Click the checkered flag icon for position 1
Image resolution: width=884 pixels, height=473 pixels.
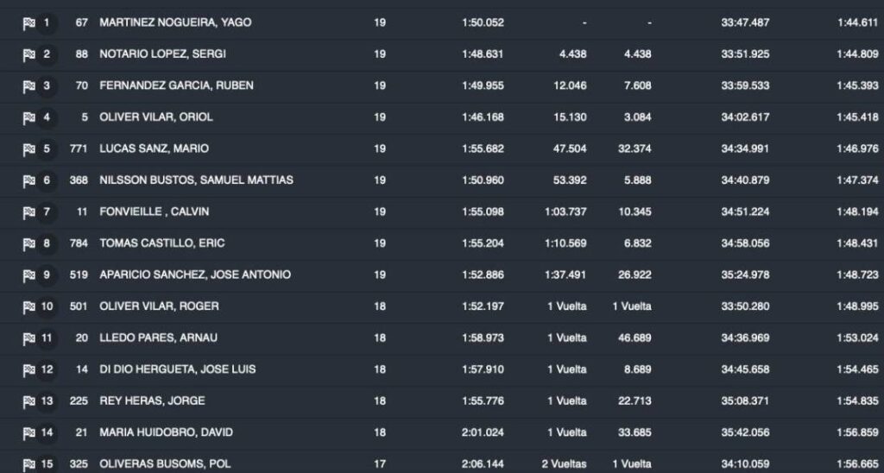pos(28,22)
